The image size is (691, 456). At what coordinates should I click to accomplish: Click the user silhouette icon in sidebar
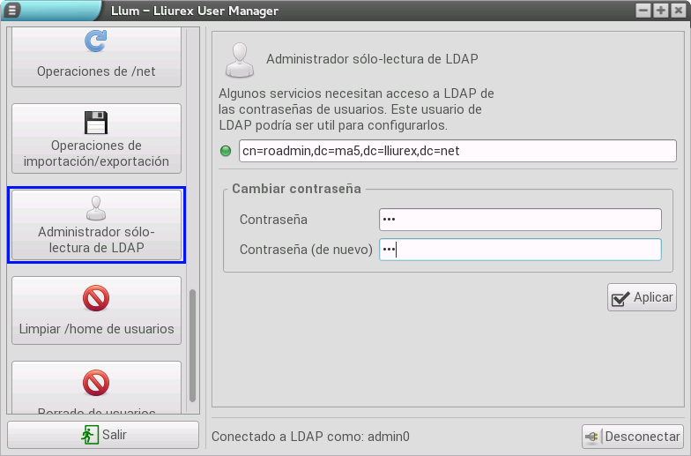(95, 208)
